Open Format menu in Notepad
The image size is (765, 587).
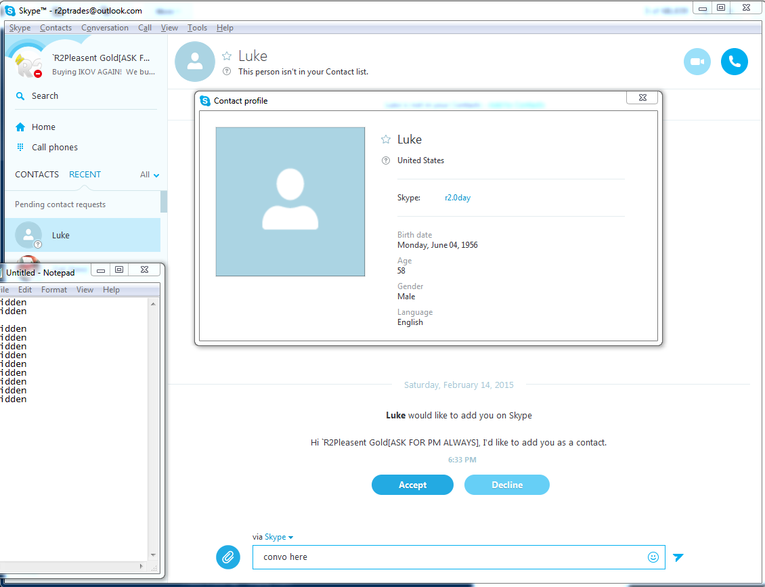[x=54, y=290]
